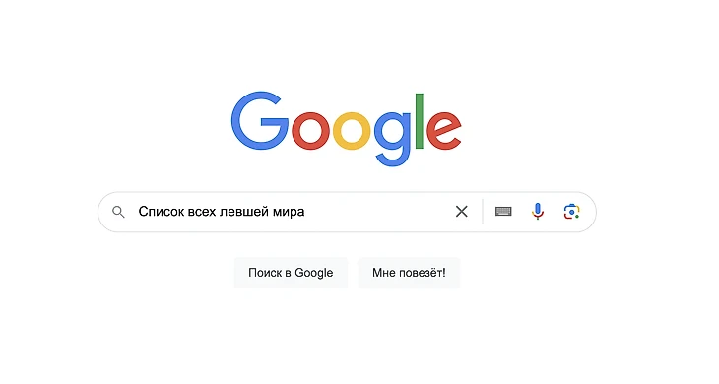The image size is (719, 384).
Task: Click the magnifying glass search icon
Action: coord(118,212)
